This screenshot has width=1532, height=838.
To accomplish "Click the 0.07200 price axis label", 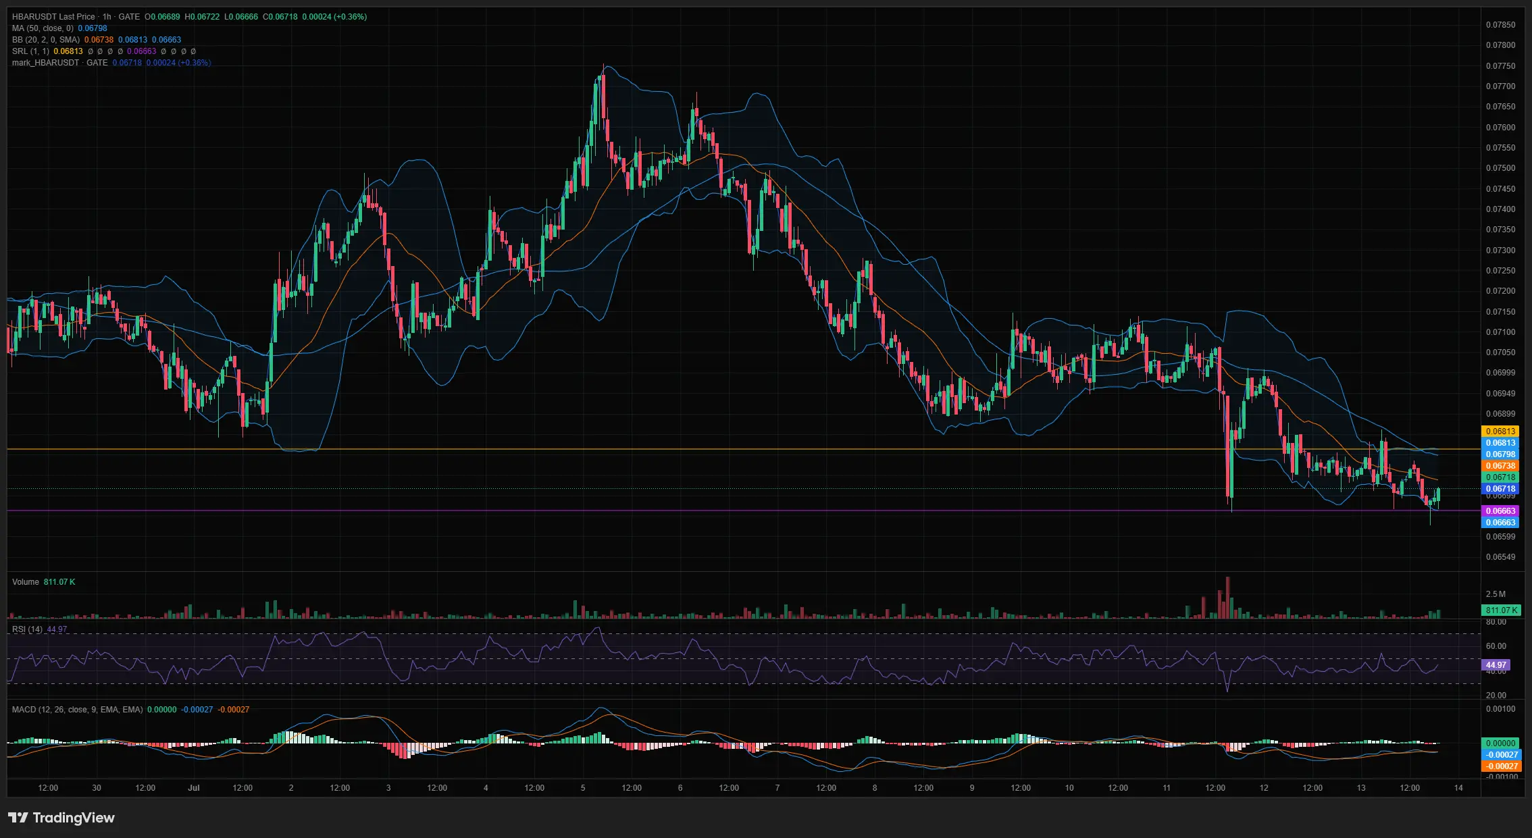I will point(1500,290).
